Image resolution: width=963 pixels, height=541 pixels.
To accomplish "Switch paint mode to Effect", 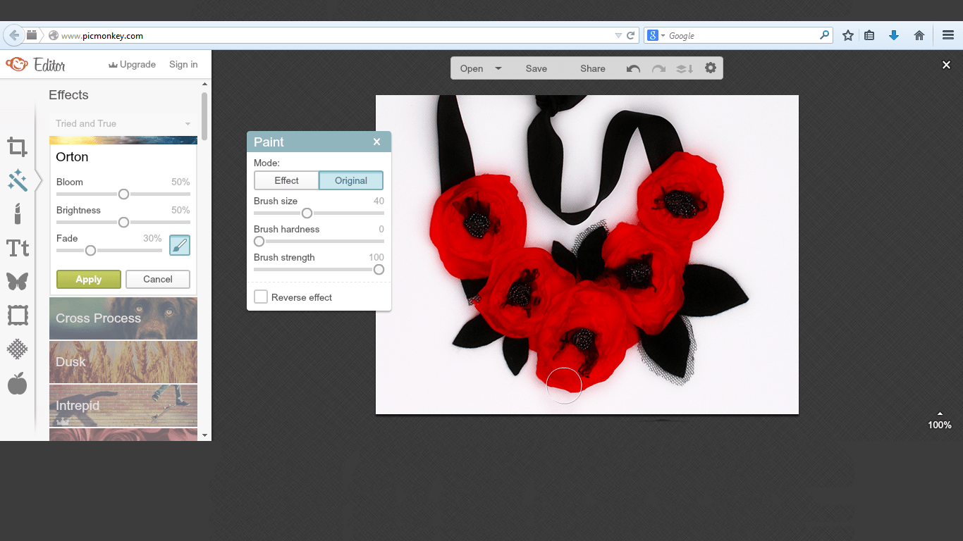I will coord(286,180).
